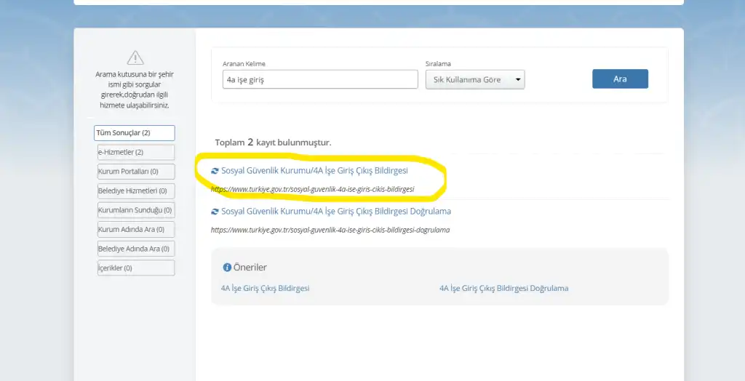
Task: Click the service icon beside the Doğrulama result
Action: tap(215, 212)
